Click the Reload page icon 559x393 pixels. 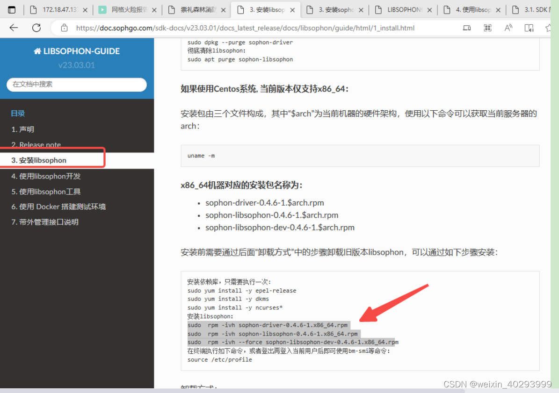pyautogui.click(x=36, y=28)
